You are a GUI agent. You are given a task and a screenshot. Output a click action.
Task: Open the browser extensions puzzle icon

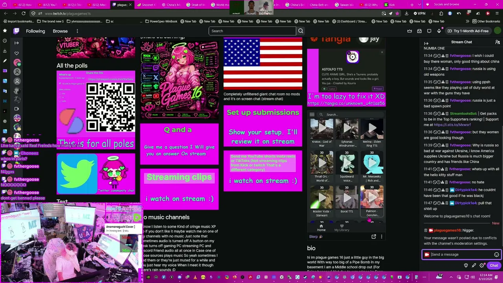click(x=441, y=13)
